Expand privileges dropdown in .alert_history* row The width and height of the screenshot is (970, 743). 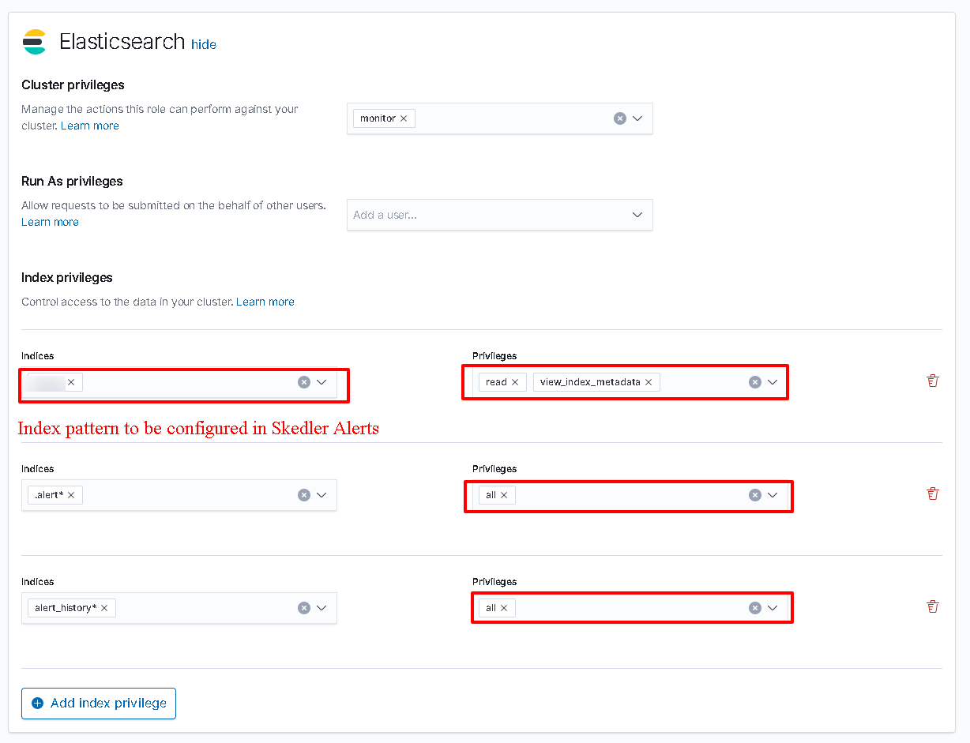point(773,608)
